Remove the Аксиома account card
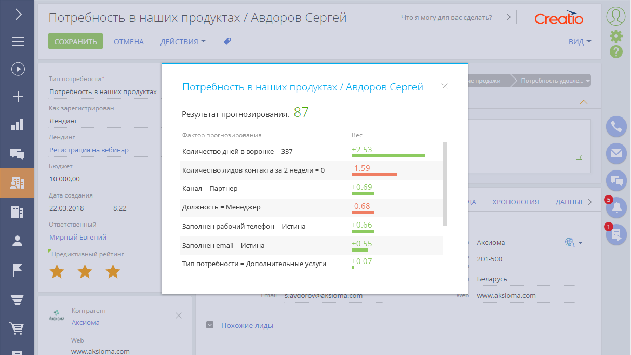 point(179,315)
